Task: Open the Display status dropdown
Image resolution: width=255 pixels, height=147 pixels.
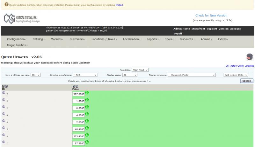Action: tap(130, 75)
